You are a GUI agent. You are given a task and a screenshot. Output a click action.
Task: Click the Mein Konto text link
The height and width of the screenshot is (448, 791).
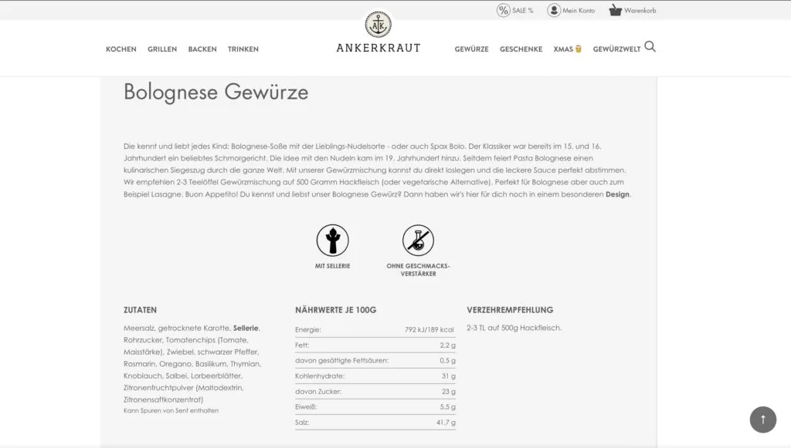click(x=579, y=11)
